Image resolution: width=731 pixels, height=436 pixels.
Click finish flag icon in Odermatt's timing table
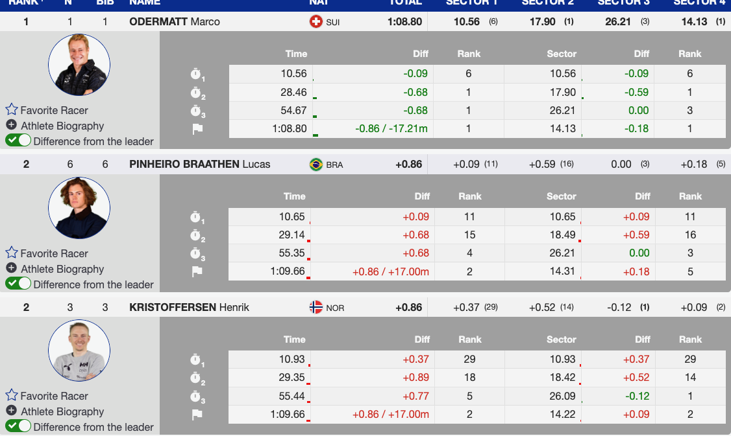197,129
